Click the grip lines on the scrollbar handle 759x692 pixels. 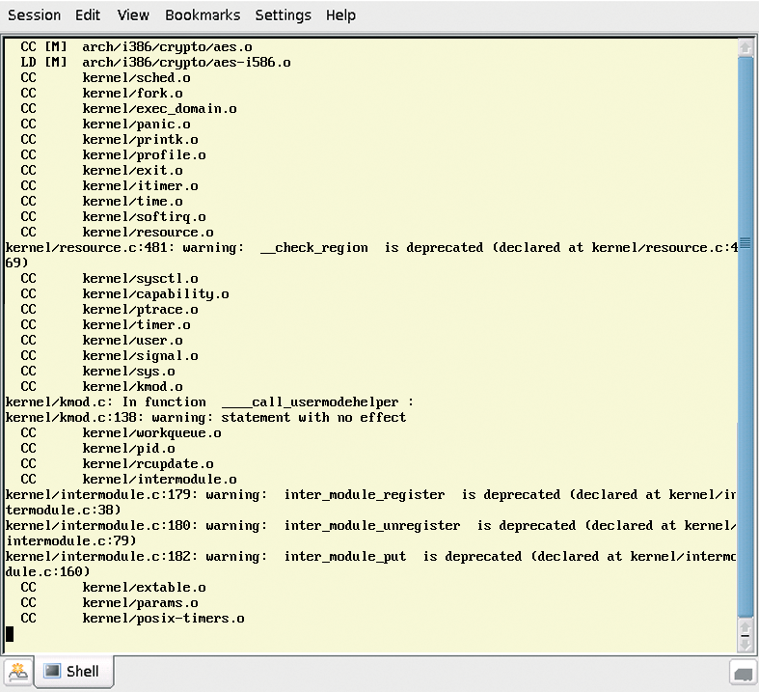pos(745,242)
